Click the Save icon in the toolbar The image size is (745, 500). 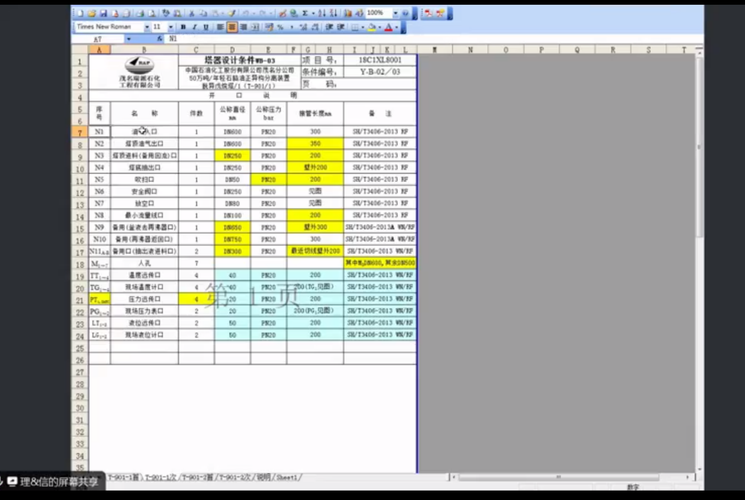(x=104, y=13)
